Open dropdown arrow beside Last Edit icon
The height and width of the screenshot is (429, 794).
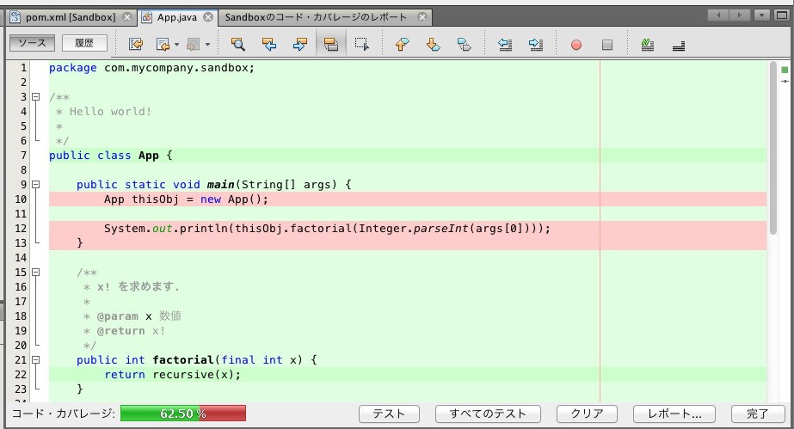(176, 44)
